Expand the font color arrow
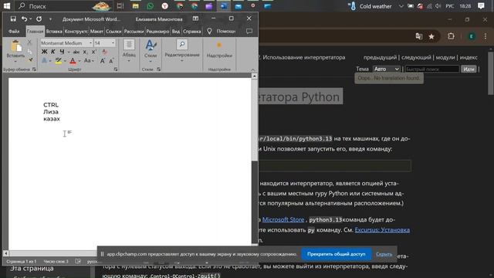 [x=80, y=61]
